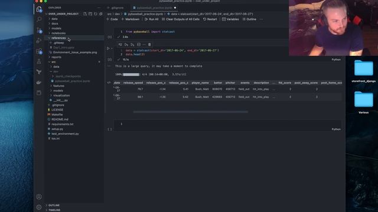Screen dimensions: 378x212
Task: Open cell toolbar more actions ellipsis
Action: (144, 45)
